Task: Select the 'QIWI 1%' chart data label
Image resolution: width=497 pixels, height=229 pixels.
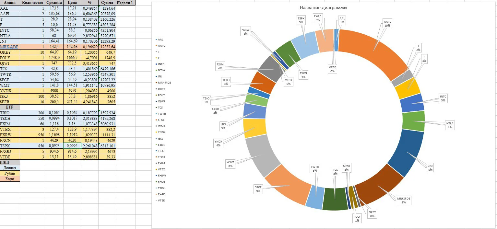Action: click(347, 168)
